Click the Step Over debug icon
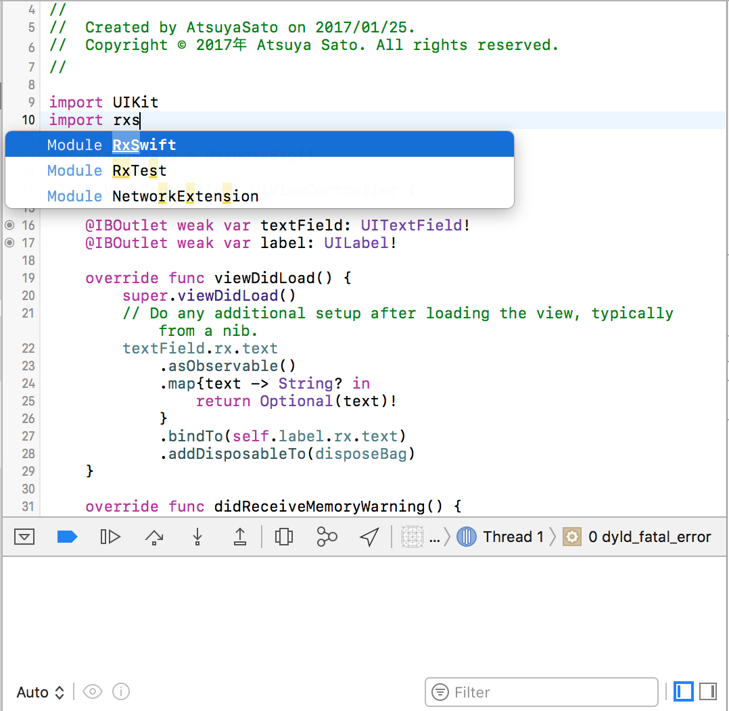The width and height of the screenshot is (729, 711). pyautogui.click(x=154, y=537)
